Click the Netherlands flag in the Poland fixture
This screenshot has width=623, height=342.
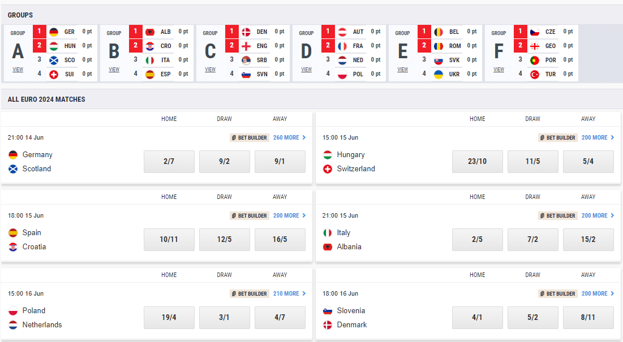pyautogui.click(x=12, y=324)
